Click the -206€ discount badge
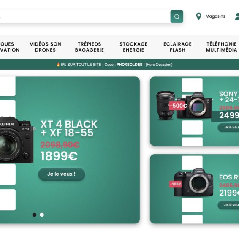This screenshot has height=239, width=239. (x=175, y=184)
